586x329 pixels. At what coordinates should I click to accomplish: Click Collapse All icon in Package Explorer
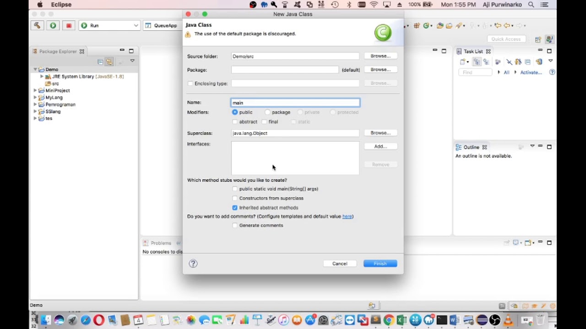click(x=100, y=62)
